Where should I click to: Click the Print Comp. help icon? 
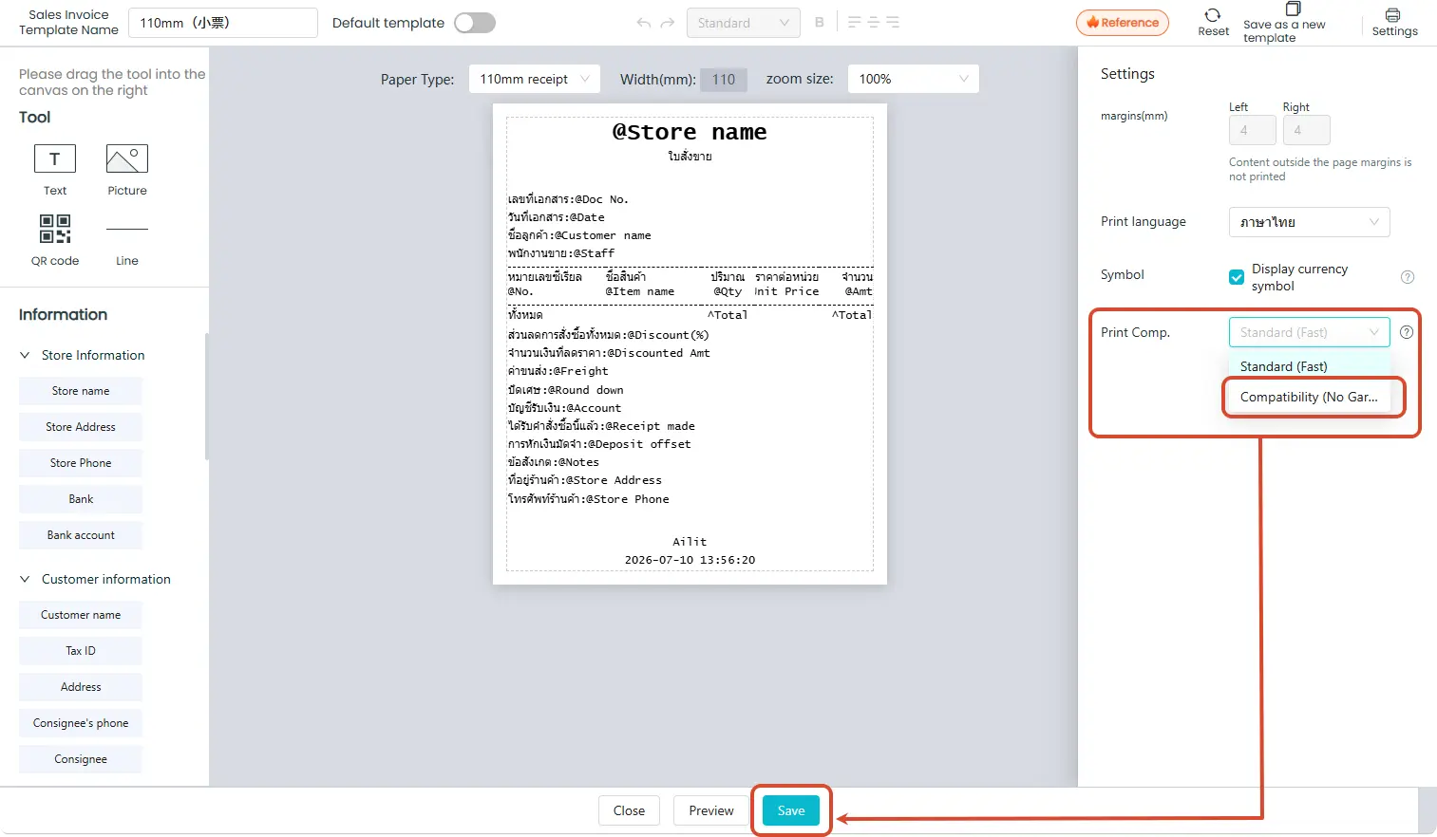click(1407, 332)
